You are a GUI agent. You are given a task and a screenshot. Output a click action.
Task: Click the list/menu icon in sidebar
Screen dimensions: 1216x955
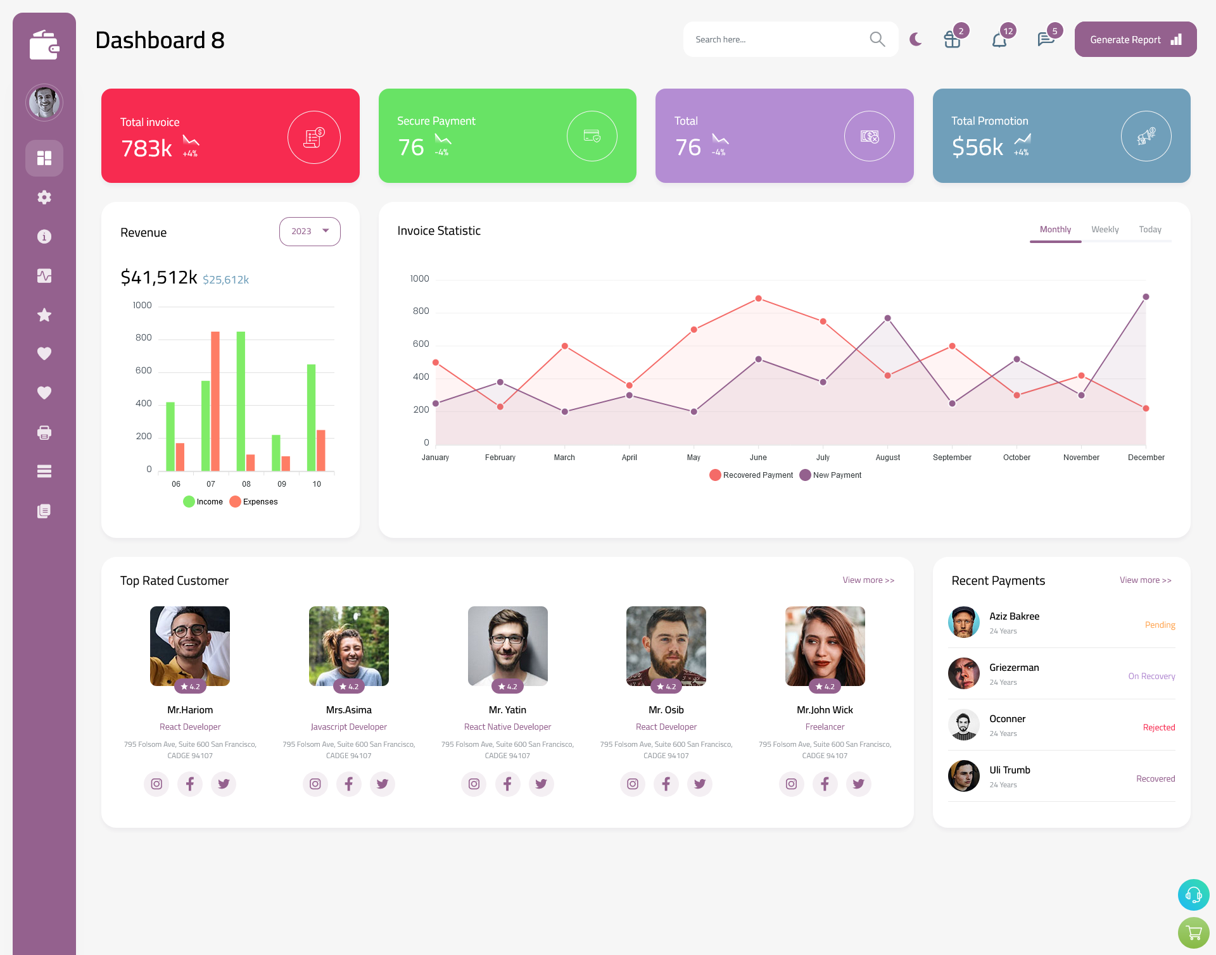pos(44,471)
